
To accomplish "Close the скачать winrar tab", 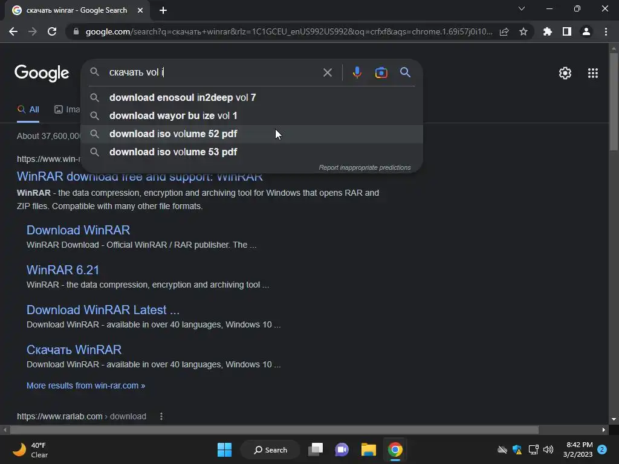I will pyautogui.click(x=140, y=10).
